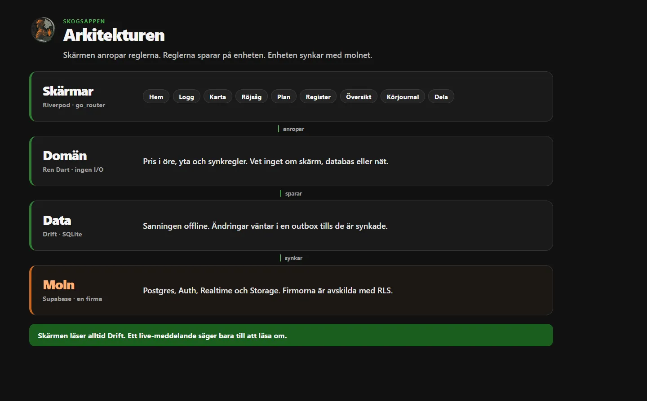This screenshot has width=647, height=401.
Task: Click the 'Riverpod · go_router' caption
Action: click(74, 105)
